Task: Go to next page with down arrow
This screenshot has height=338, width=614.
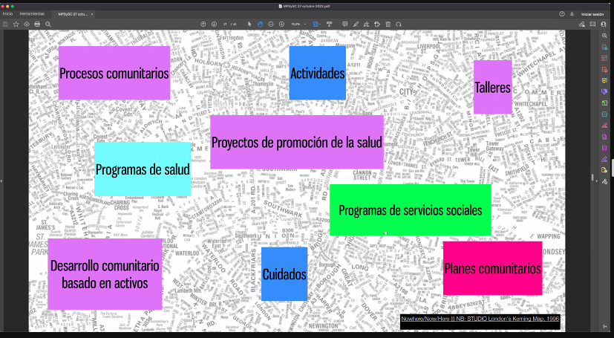Action: [214, 25]
